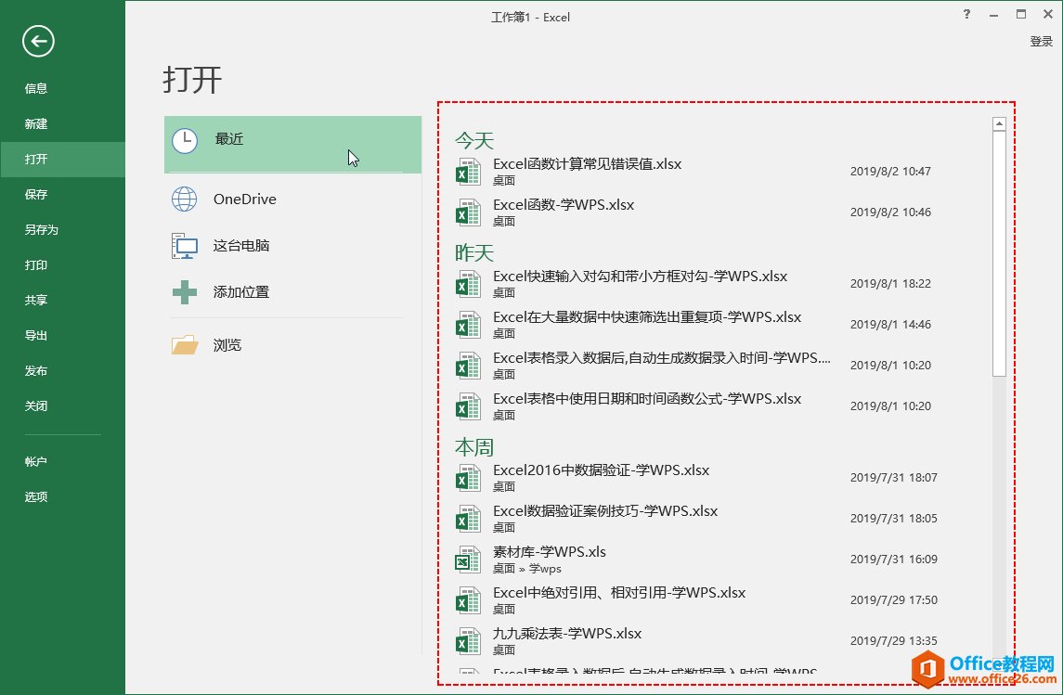The image size is (1063, 695).
Task: Click the timestamp 2019/8/2 10:46
Action: tap(890, 212)
